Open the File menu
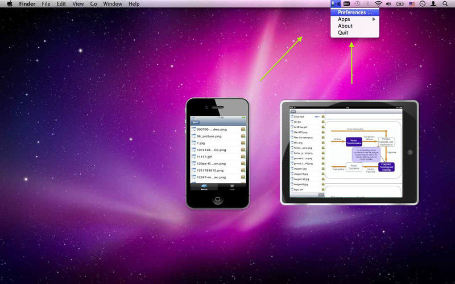 coord(46,4)
